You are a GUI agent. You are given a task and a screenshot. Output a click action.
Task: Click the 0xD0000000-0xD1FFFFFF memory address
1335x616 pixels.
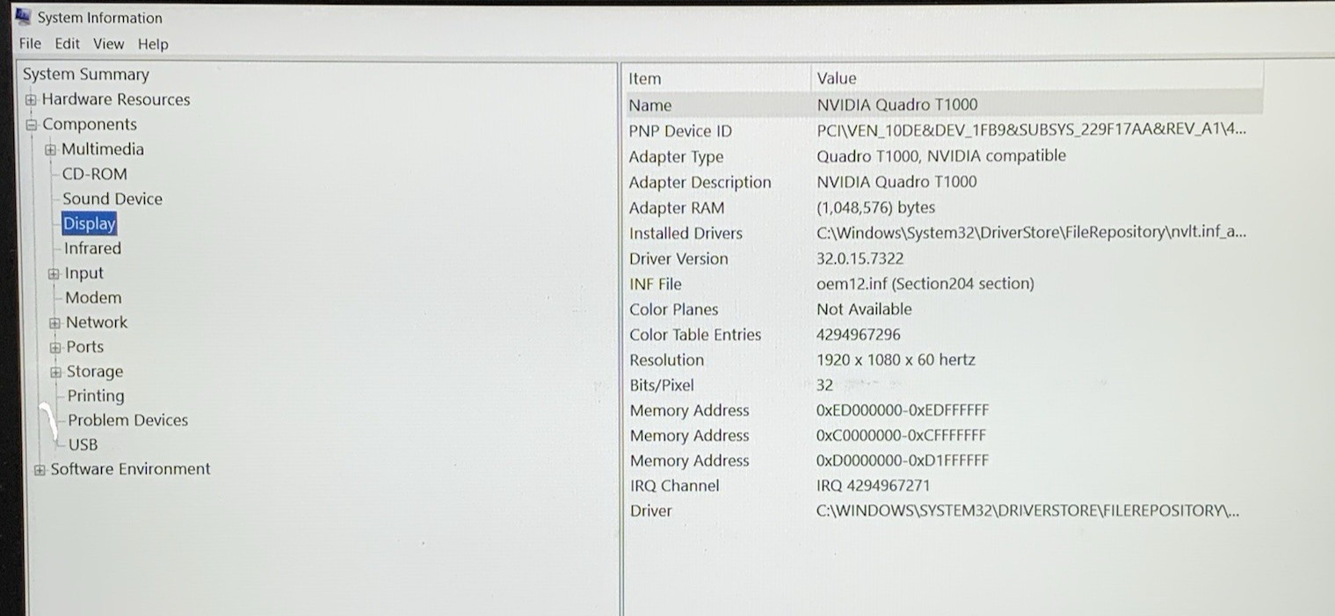click(x=903, y=460)
